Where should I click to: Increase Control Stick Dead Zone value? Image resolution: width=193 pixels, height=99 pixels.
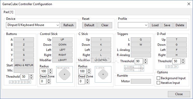(49, 80)
